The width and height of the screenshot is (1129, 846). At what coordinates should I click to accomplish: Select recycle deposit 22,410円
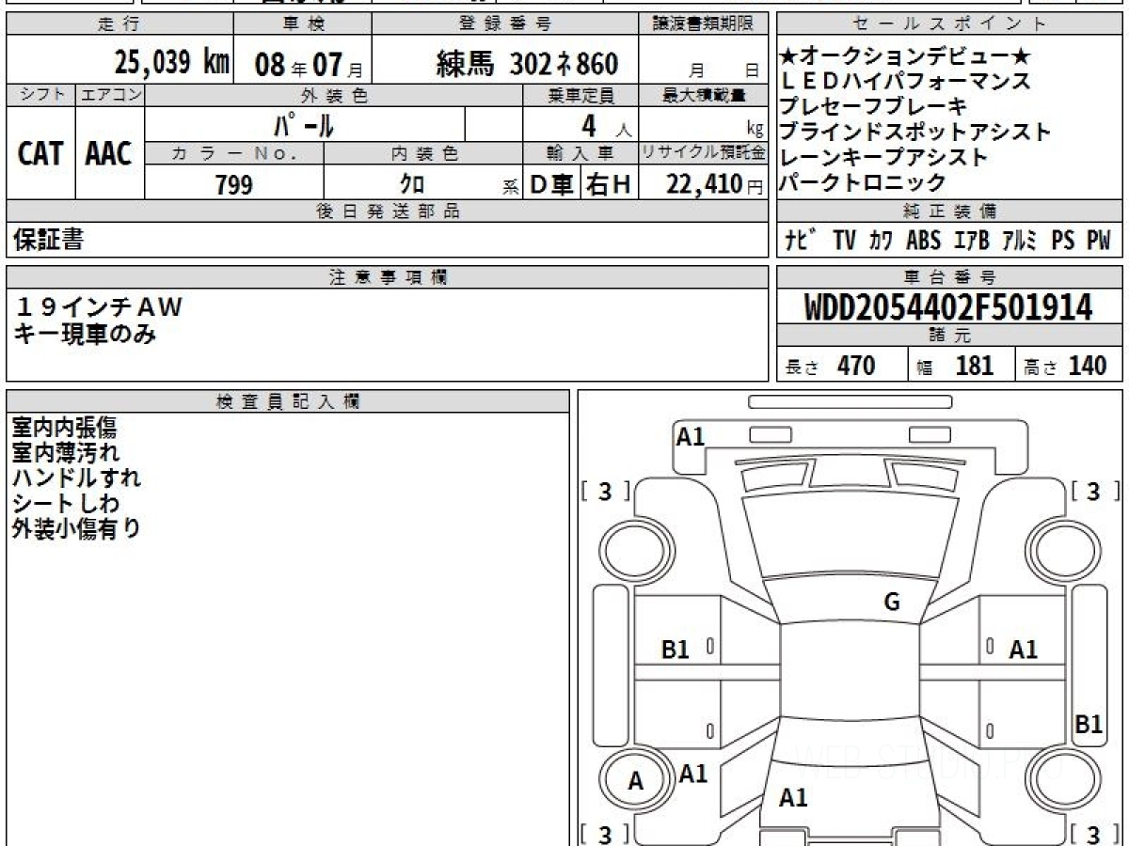tap(715, 185)
